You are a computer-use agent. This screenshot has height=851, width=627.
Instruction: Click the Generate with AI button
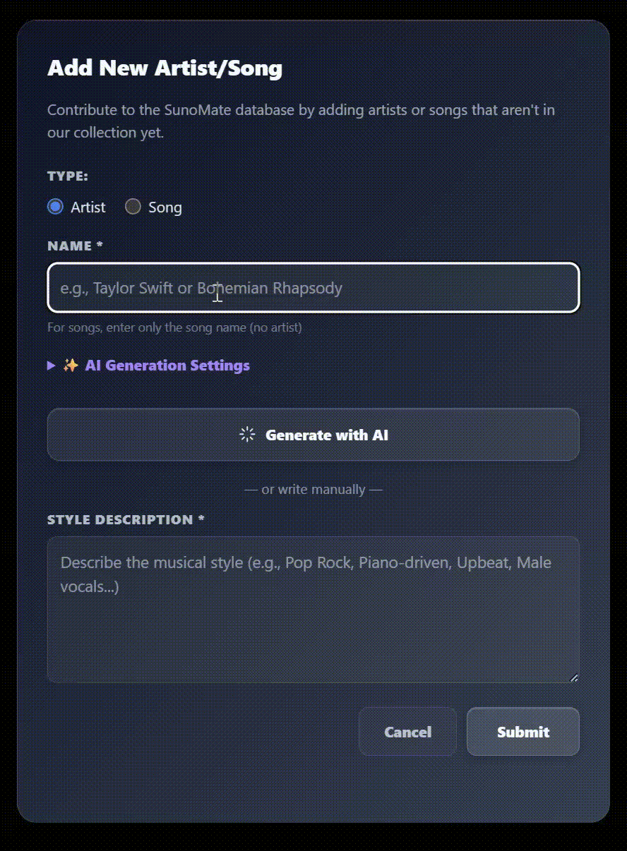(x=313, y=435)
